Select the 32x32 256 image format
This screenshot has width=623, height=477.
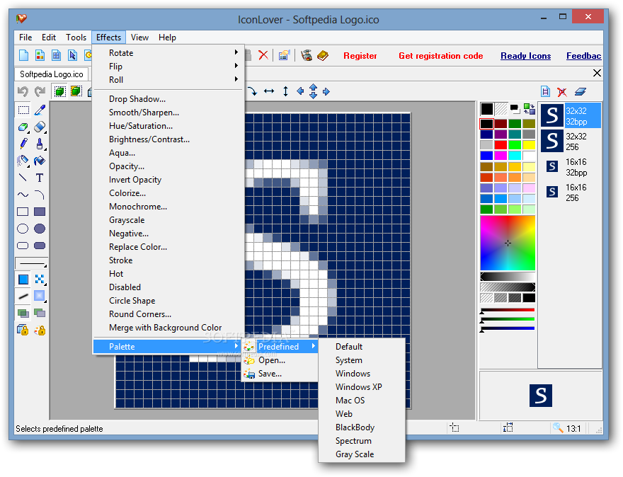(x=570, y=142)
